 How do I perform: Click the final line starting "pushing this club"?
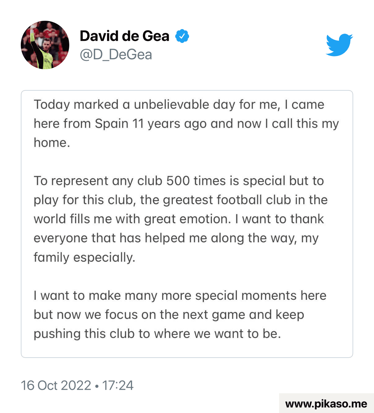point(157,333)
